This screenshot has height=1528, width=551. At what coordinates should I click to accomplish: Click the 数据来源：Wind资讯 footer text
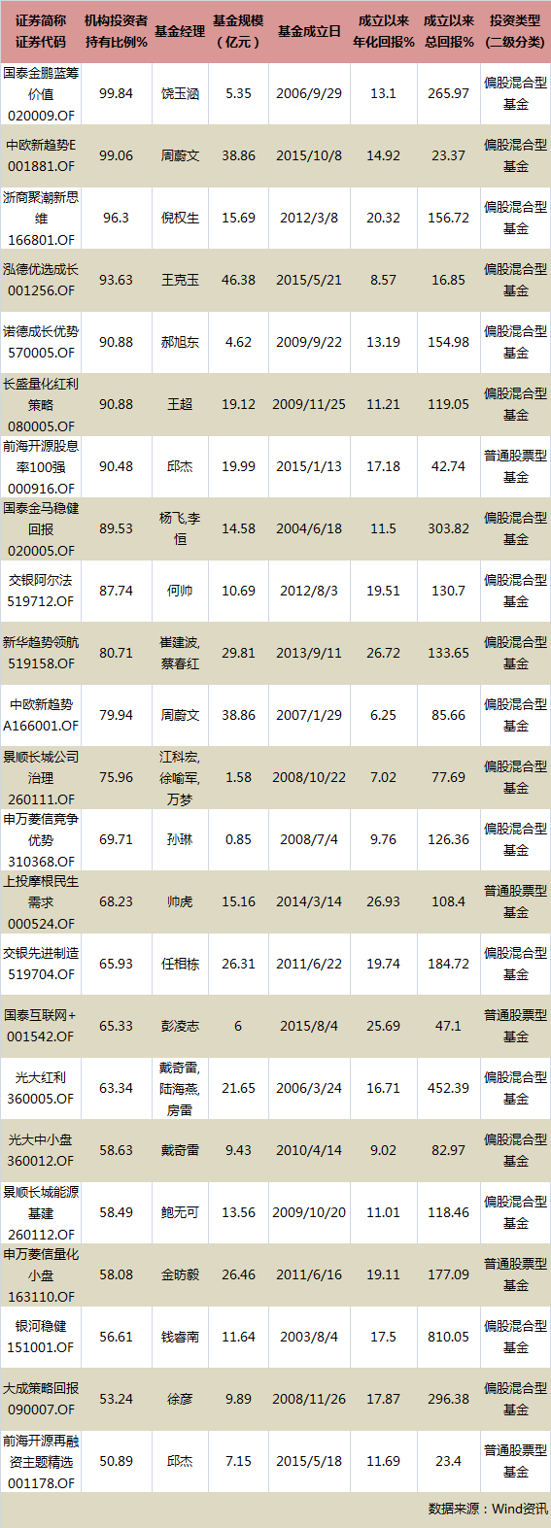coord(488,1509)
